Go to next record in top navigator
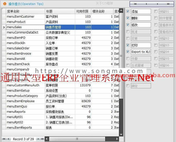The width and height of the screenshot is (176, 142). pyautogui.click(x=157, y=4)
